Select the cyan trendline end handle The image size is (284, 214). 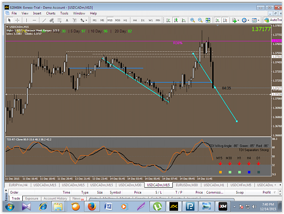point(237,121)
